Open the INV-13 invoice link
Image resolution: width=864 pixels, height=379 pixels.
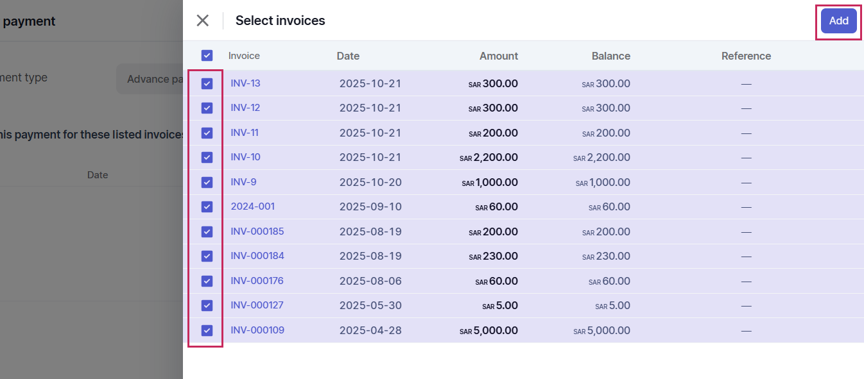[x=245, y=83]
